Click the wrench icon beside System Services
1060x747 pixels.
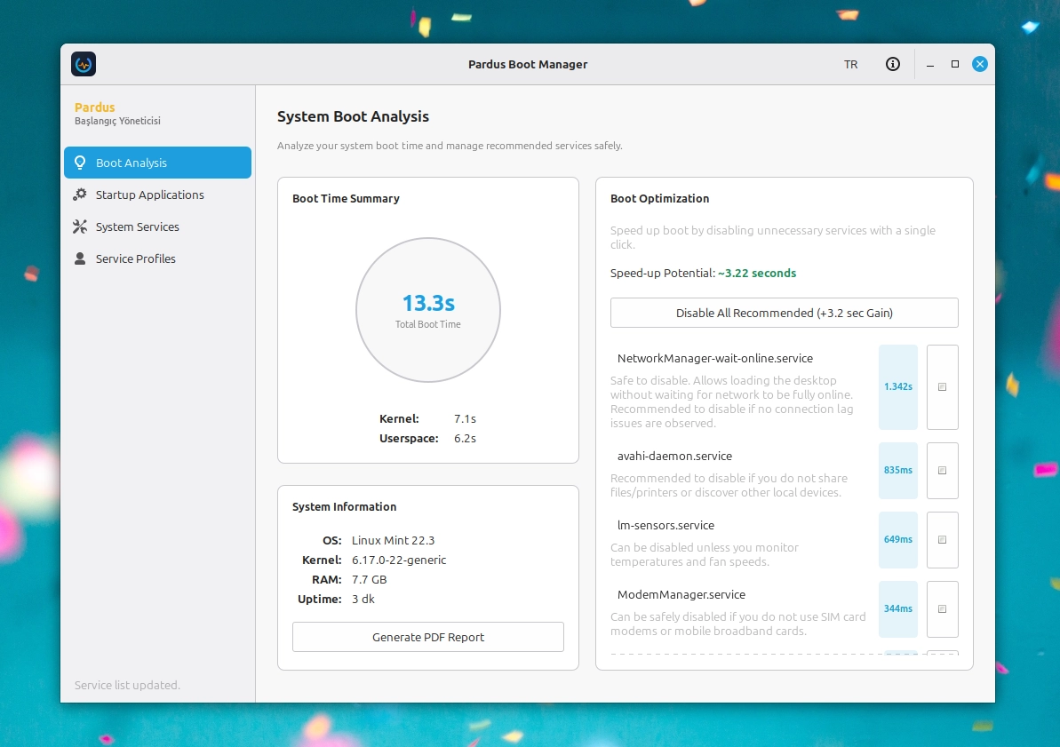pyautogui.click(x=80, y=226)
